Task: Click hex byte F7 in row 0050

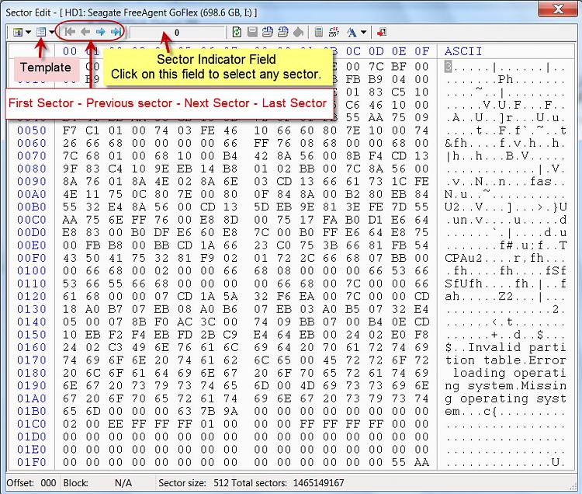Action: point(70,130)
